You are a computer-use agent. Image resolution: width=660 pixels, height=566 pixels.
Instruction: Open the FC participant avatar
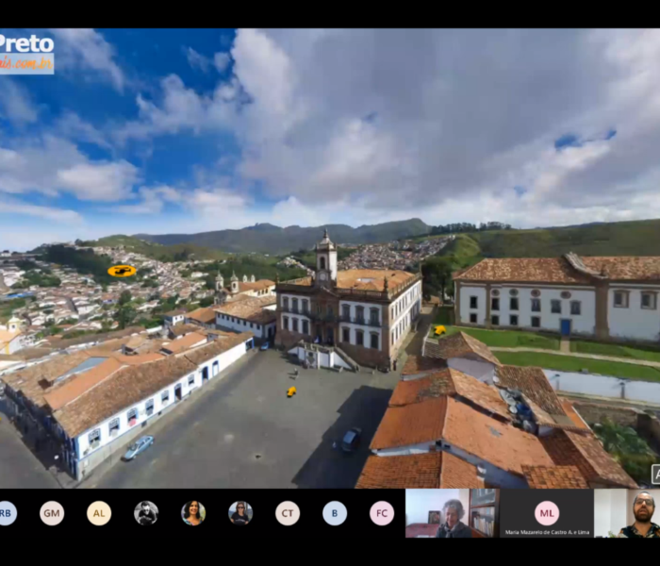[382, 512]
